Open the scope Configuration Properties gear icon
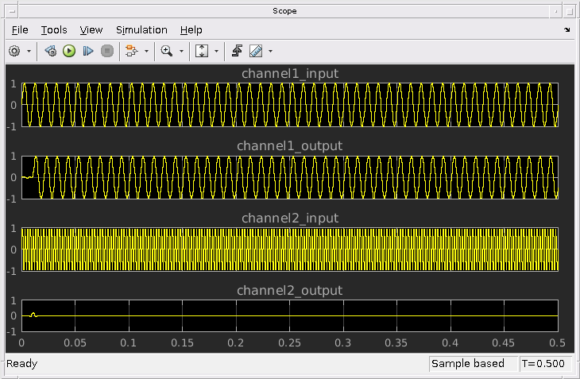Screen dimensions: 580x379 [x=14, y=51]
